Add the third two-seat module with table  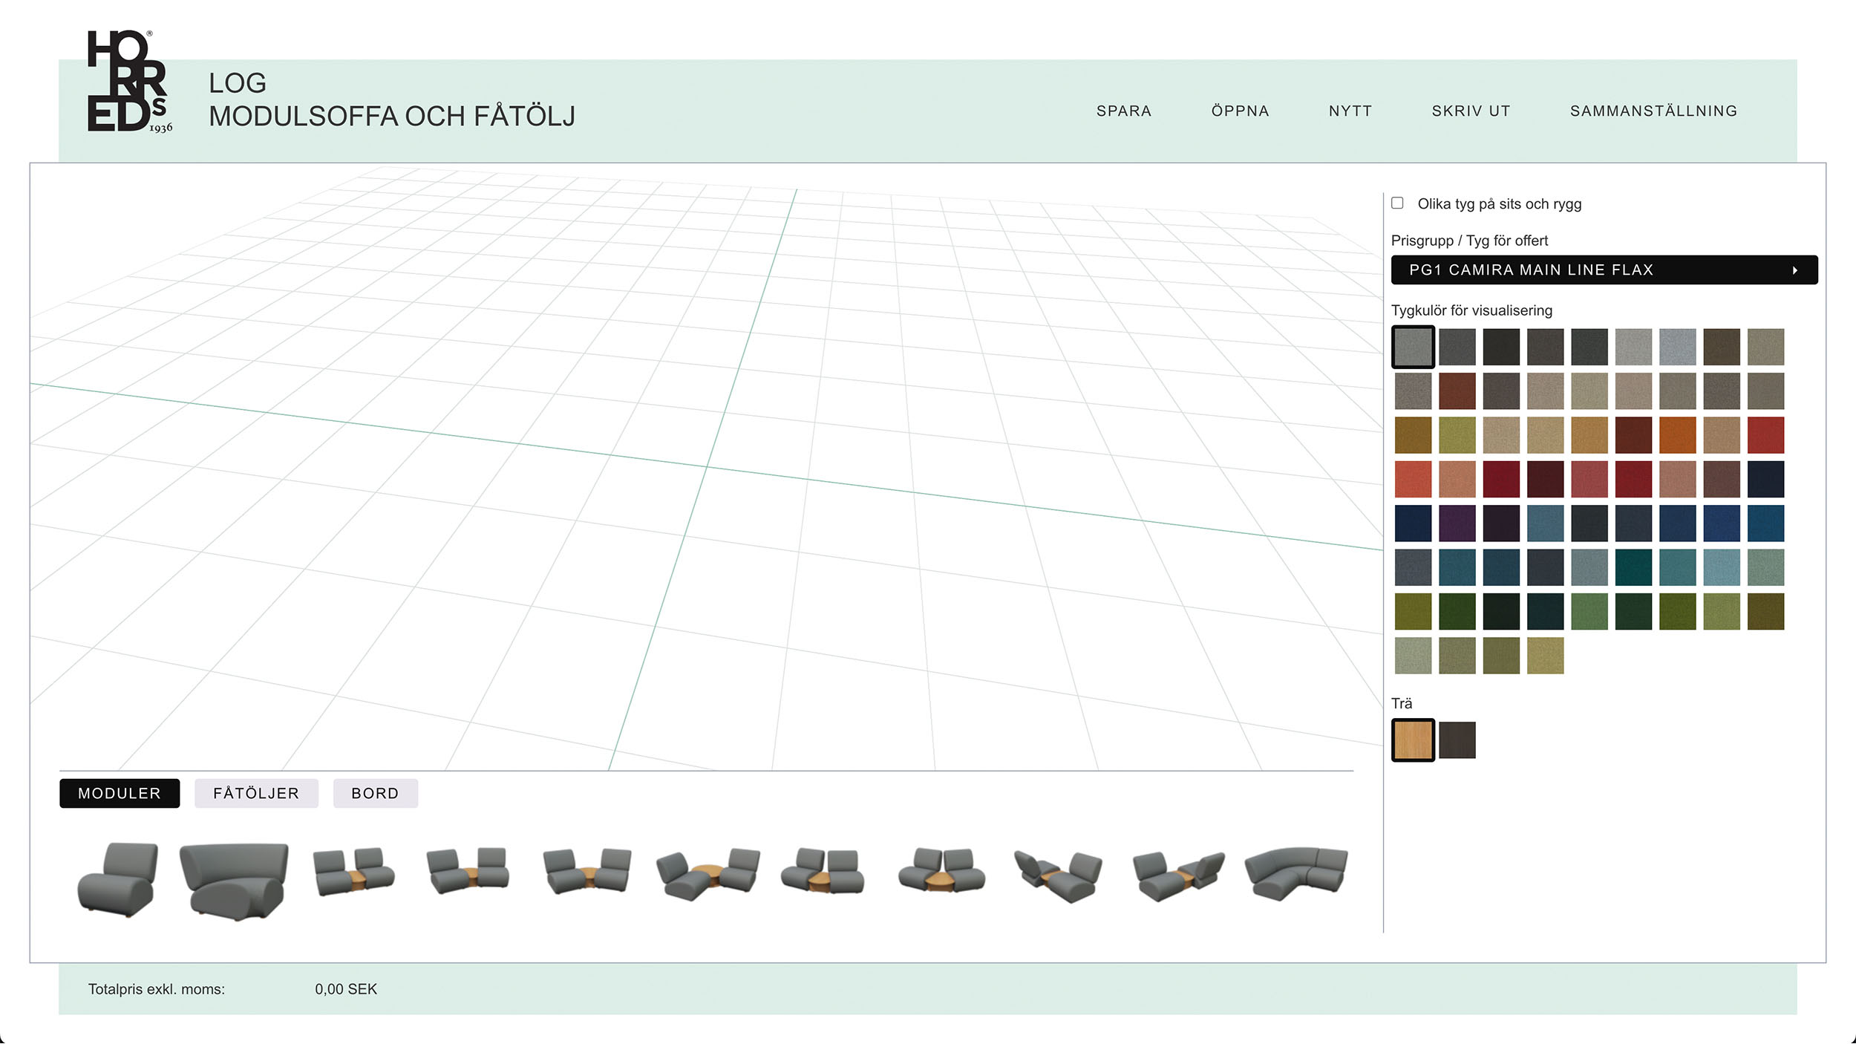tap(586, 871)
